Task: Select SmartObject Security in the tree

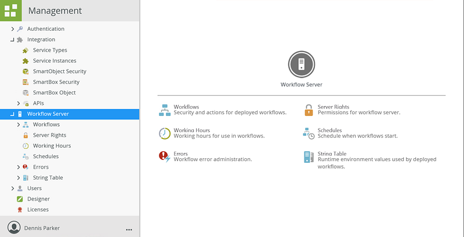Action: [x=59, y=71]
